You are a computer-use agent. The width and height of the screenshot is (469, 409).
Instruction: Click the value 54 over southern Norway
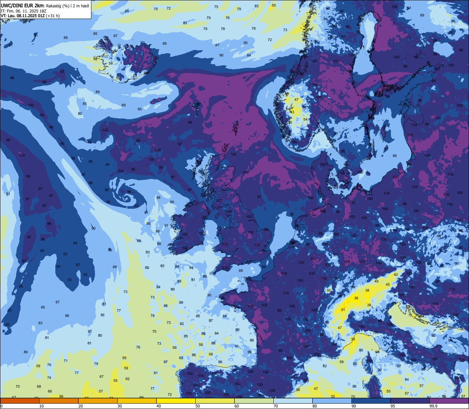coord(305,119)
